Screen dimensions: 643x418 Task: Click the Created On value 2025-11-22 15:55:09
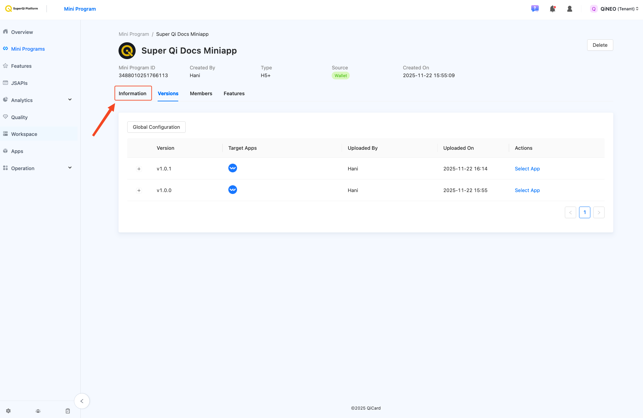pyautogui.click(x=429, y=76)
